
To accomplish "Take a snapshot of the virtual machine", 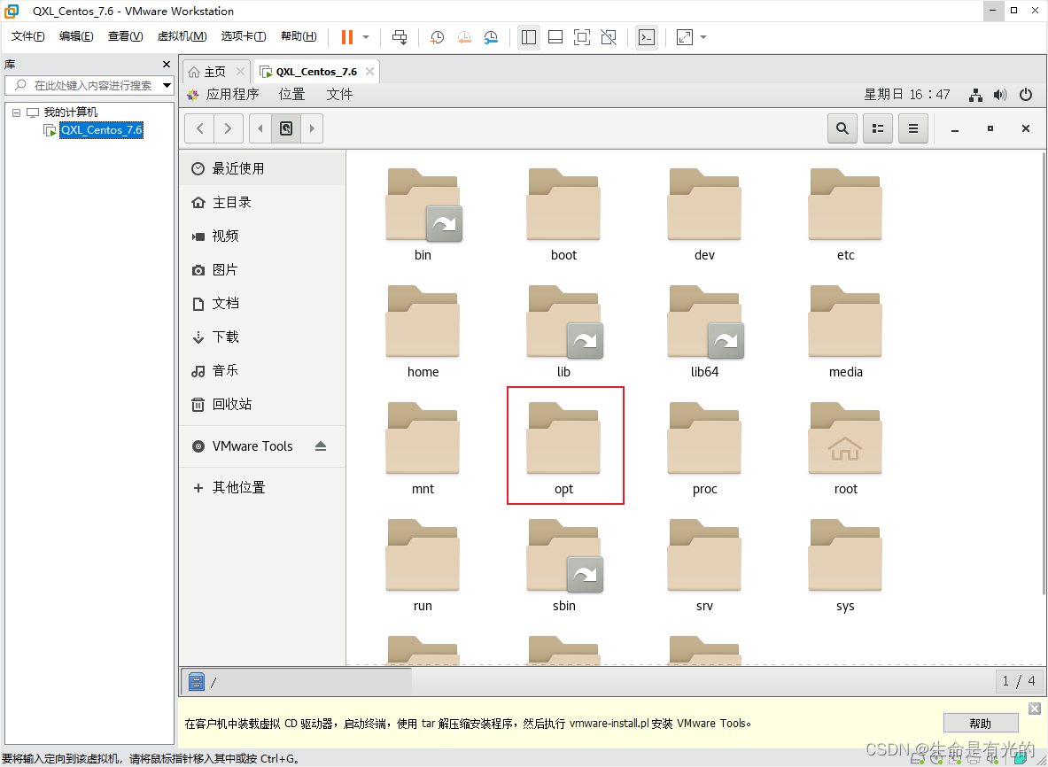I will coord(437,37).
